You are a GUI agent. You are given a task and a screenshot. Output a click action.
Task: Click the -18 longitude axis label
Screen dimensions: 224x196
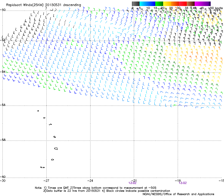178,181
